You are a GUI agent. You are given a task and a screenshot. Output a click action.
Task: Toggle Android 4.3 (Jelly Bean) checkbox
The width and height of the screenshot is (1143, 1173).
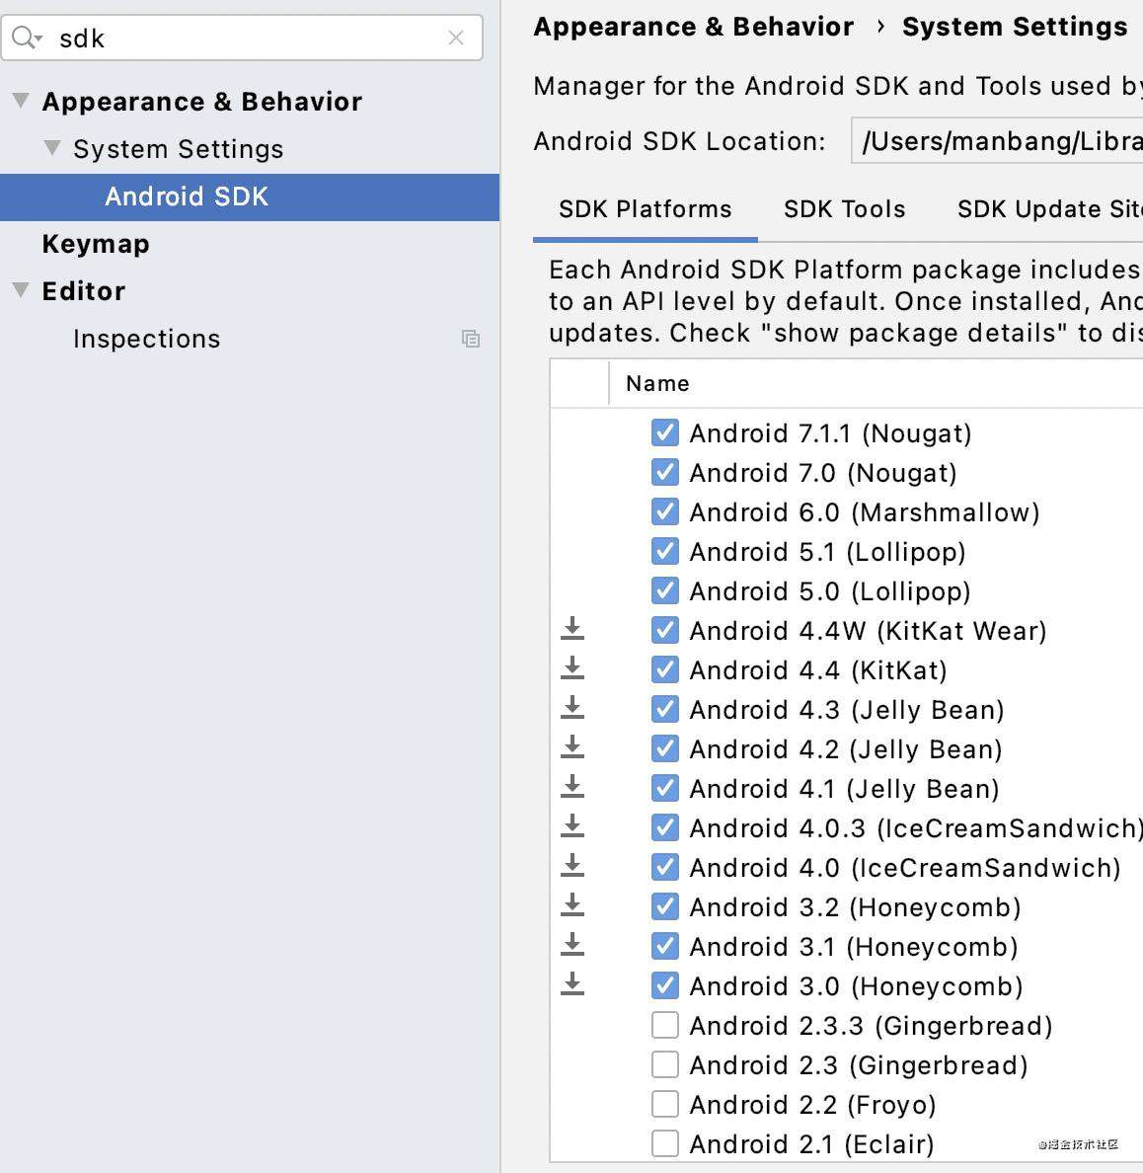coord(665,709)
